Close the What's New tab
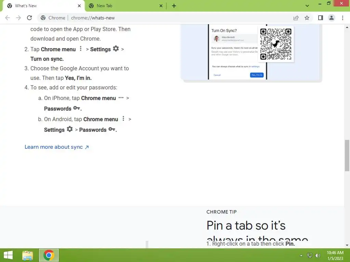350x262 pixels. click(x=79, y=6)
